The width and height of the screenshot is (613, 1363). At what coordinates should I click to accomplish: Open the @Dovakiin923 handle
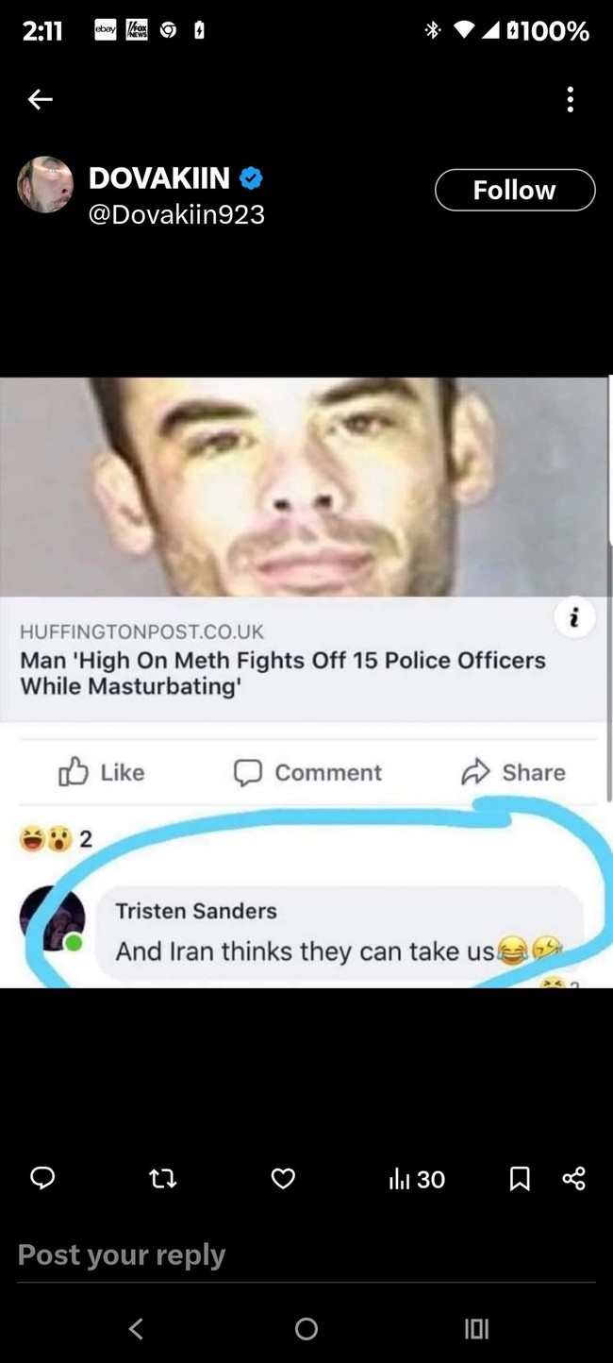point(176,214)
